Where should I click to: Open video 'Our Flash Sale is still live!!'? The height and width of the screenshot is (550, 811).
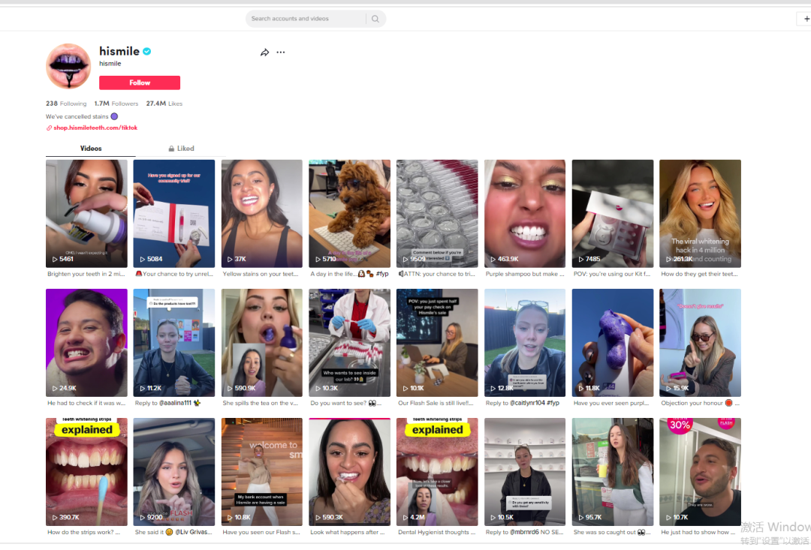pos(437,343)
